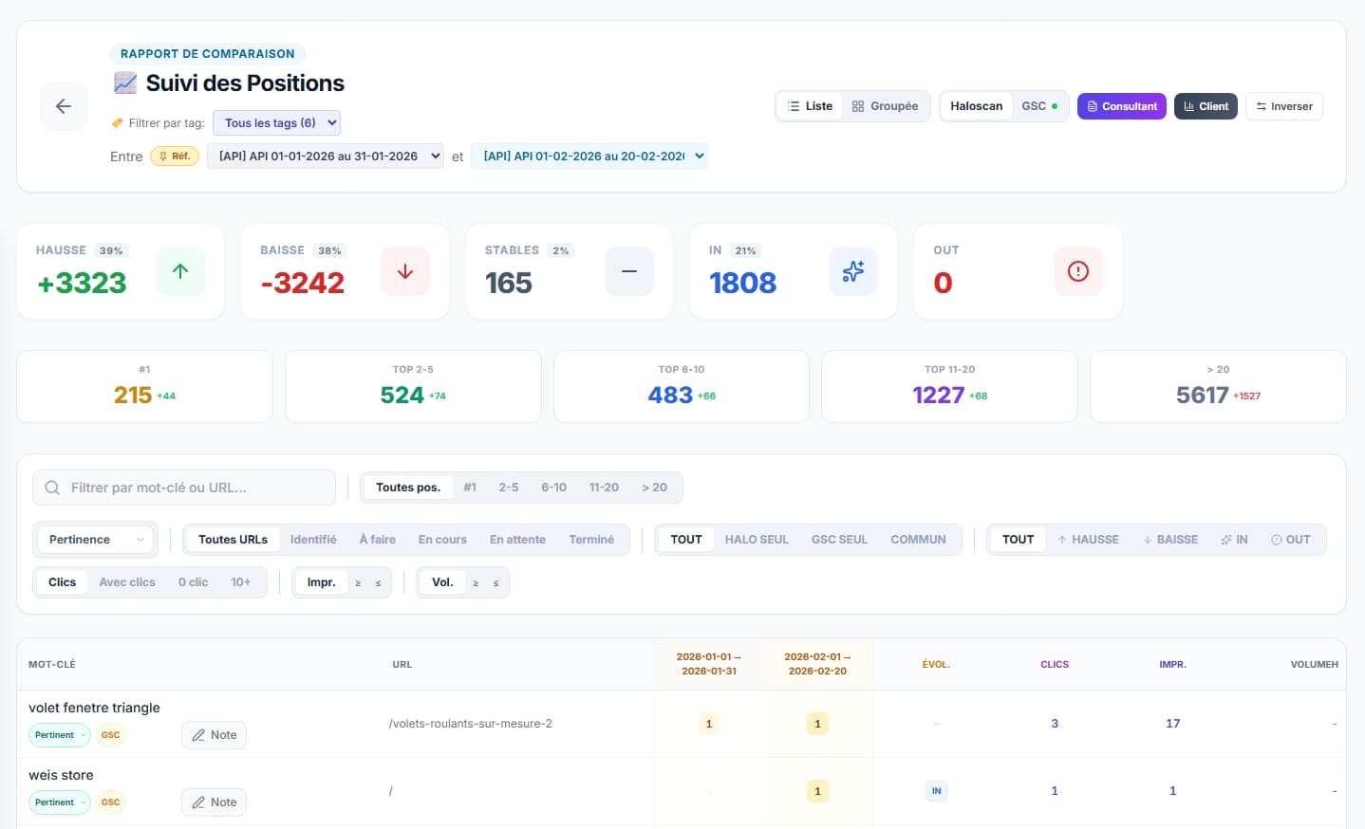This screenshot has height=829, width=1365.
Task: Open the URL '/volets-roulants-sur-mesure-2'
Action: coord(470,723)
